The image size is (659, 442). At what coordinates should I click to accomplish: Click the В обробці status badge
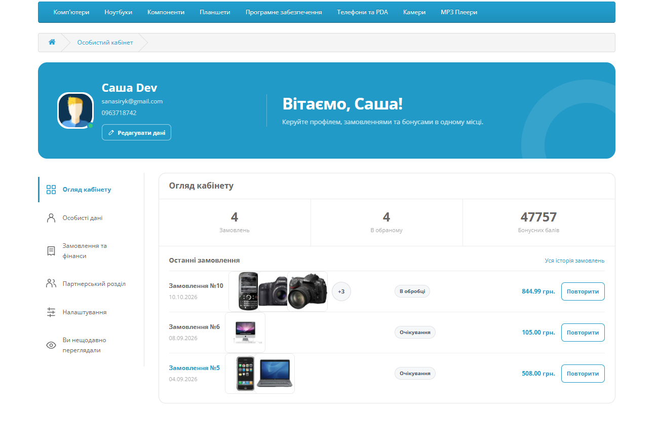412,291
